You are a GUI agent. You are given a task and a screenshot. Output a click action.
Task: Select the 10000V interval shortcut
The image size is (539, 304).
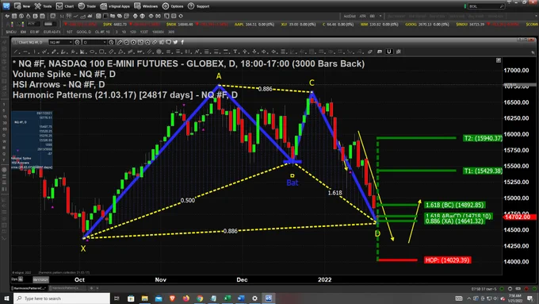(x=158, y=32)
